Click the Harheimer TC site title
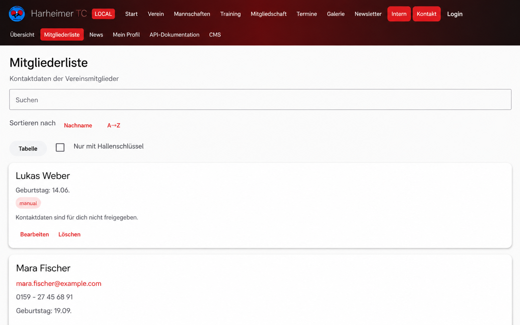The image size is (520, 325). pyautogui.click(x=59, y=14)
